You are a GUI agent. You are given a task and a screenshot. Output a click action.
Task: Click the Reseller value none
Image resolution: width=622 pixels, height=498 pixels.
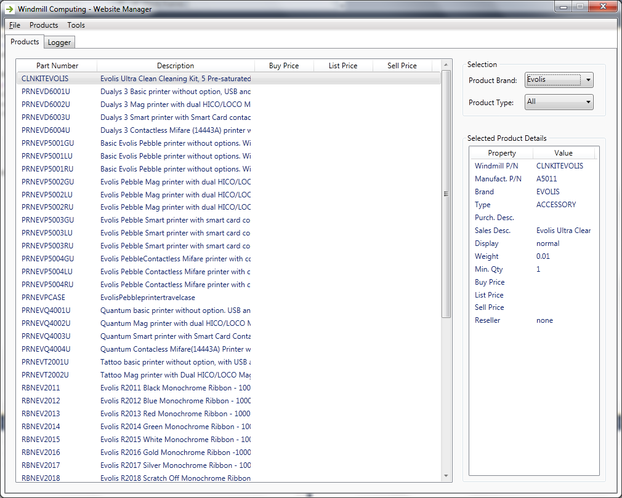coord(544,320)
